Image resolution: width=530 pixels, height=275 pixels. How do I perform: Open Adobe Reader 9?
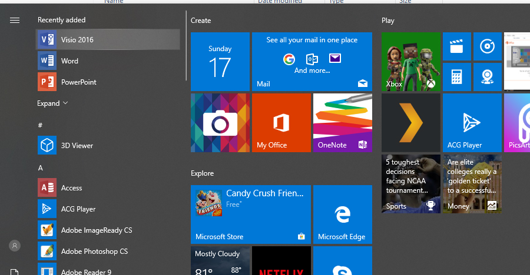click(108, 270)
